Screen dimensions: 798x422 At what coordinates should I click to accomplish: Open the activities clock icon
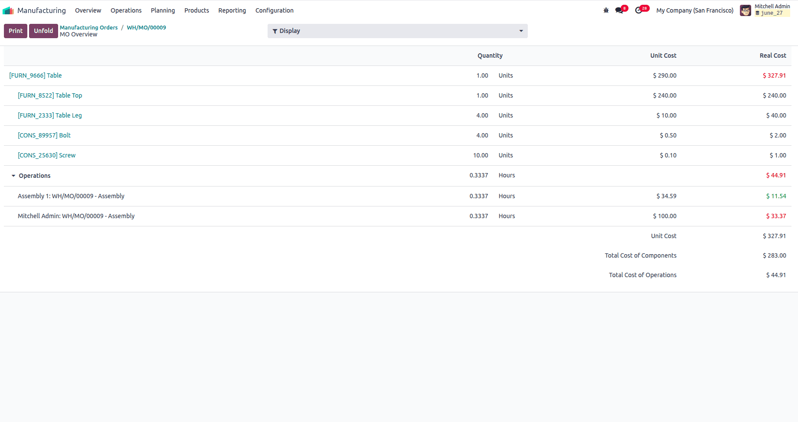click(x=638, y=10)
